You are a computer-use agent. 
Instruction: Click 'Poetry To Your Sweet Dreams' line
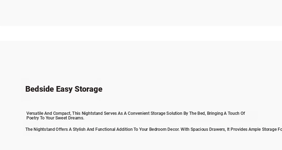pyautogui.click(x=55, y=118)
